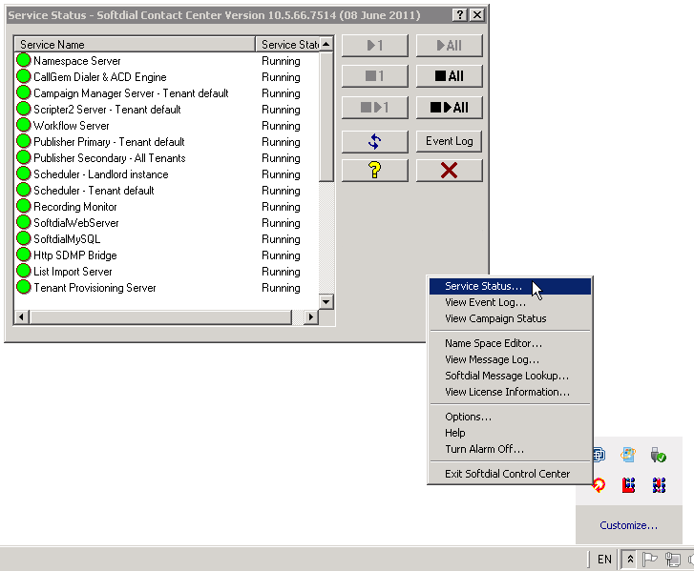Select CallGem Dialer & ACD Engine row
Viewport: 694px width, 571px height.
(167, 77)
